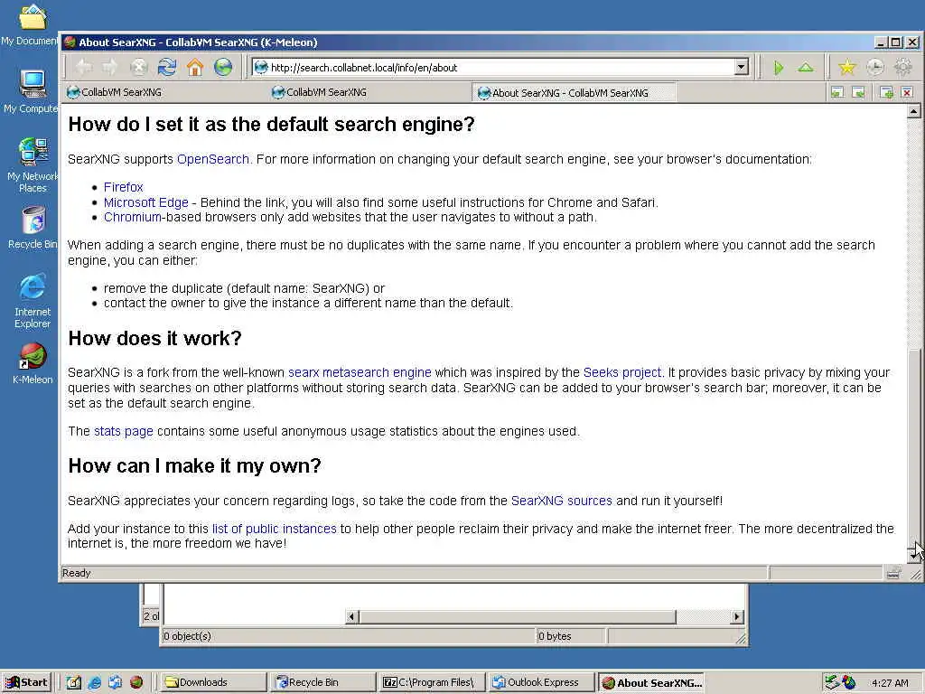Click left arrow of background window's horizontal scrollbar
925x694 pixels.
coord(351,616)
